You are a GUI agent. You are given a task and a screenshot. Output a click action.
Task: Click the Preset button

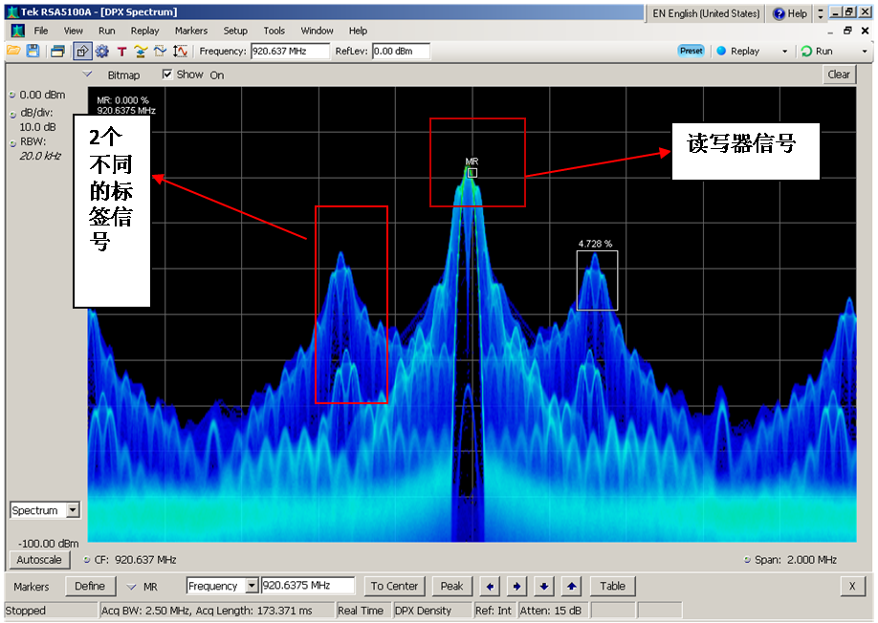pyautogui.click(x=691, y=51)
